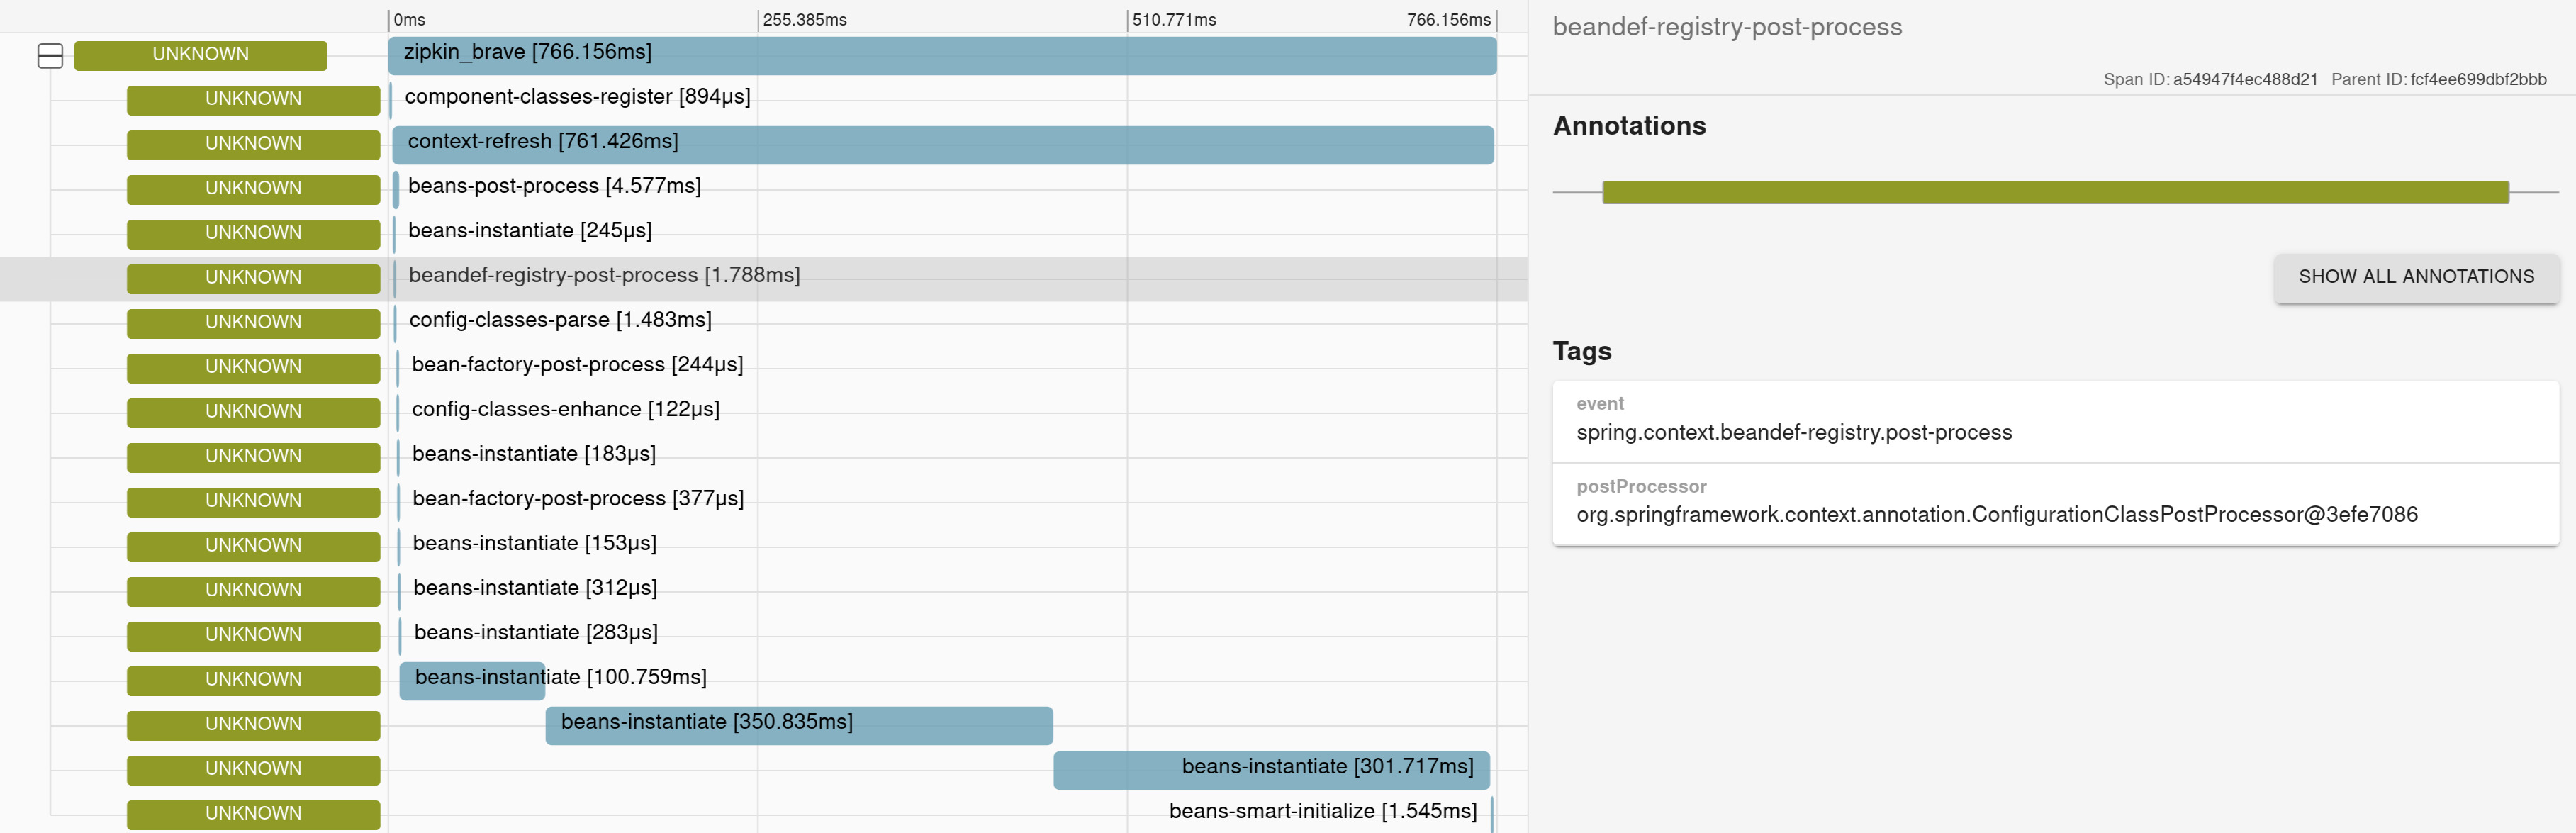Select beans-instantiate 301.717ms span bar
Viewport: 2576px width, 833px height.
pos(1271,770)
